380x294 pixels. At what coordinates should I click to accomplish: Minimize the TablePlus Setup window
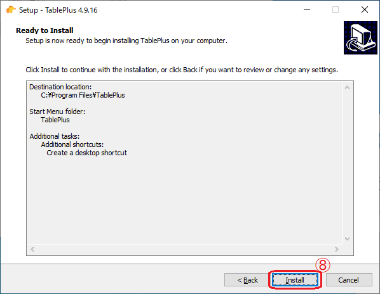[307, 10]
